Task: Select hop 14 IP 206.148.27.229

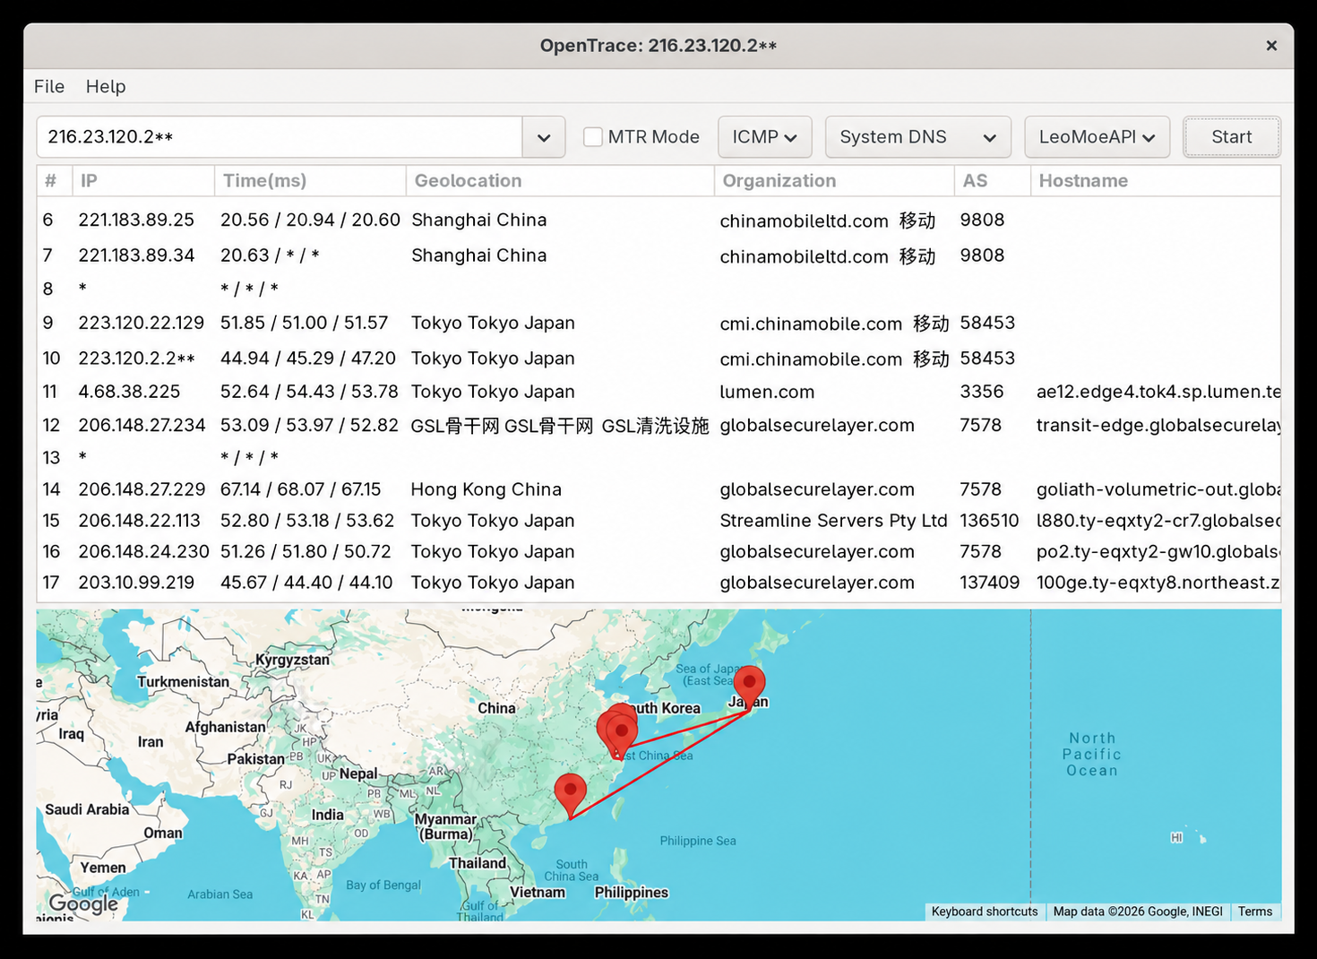Action: coord(142,489)
